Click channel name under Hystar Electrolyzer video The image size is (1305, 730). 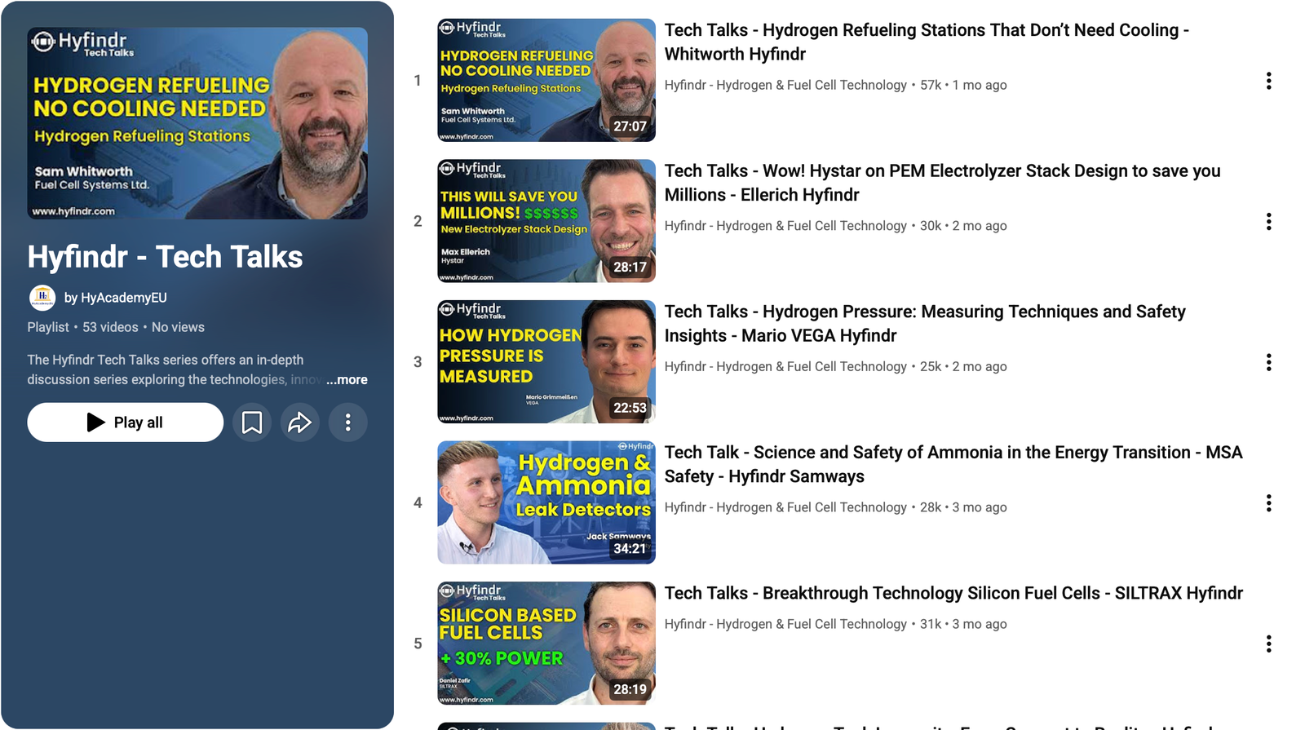(x=785, y=226)
